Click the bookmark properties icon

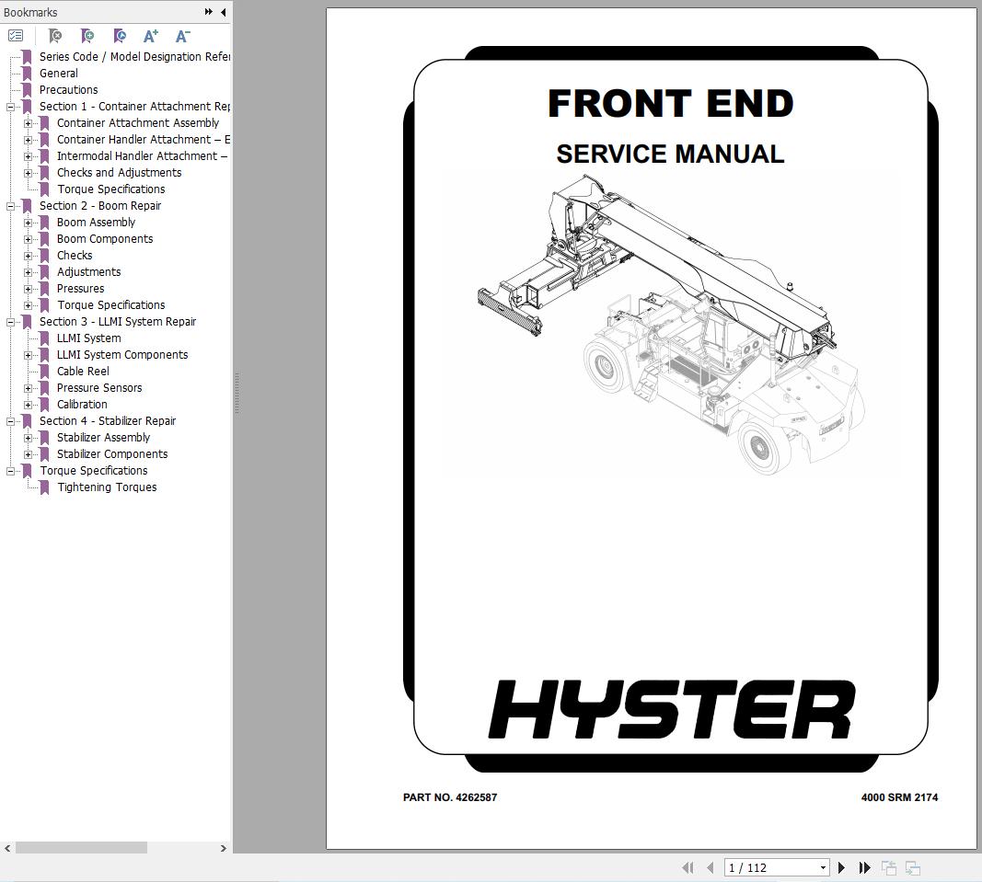point(119,36)
